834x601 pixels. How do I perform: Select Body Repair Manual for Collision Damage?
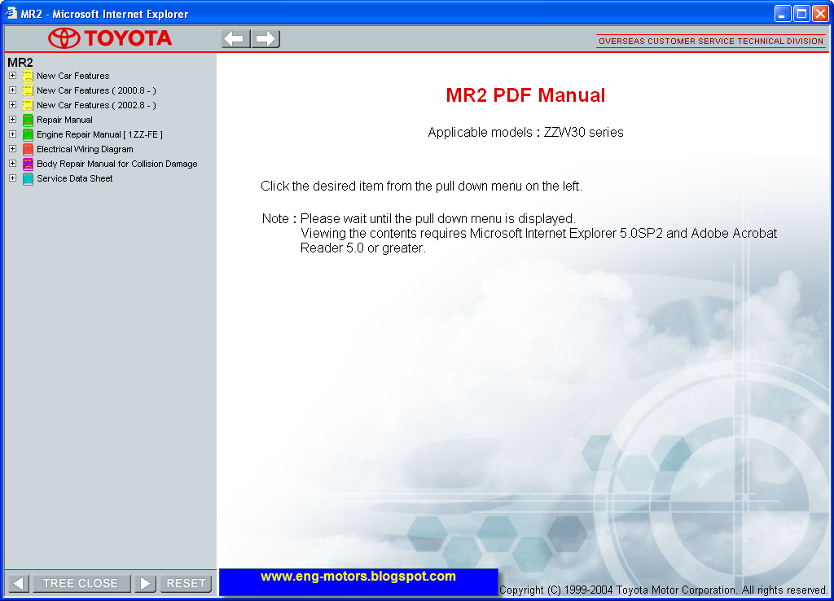click(117, 164)
